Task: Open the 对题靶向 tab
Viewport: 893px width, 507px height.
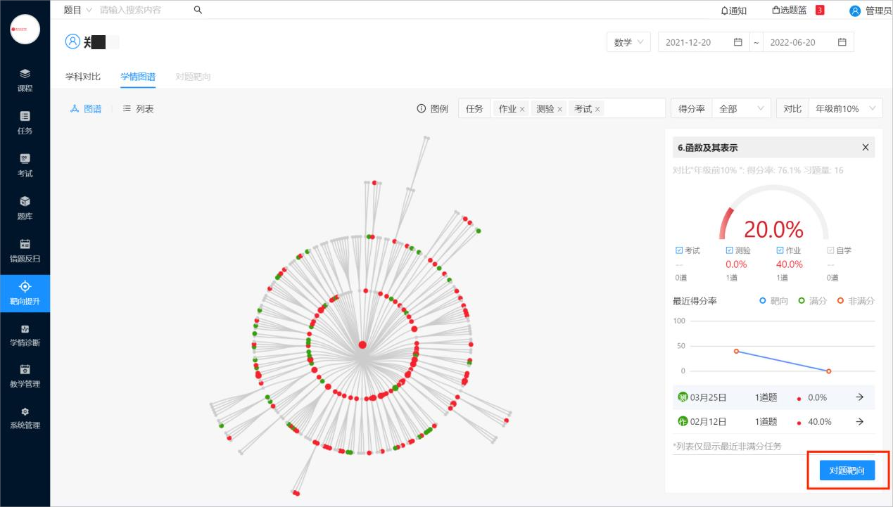Action: pyautogui.click(x=193, y=77)
